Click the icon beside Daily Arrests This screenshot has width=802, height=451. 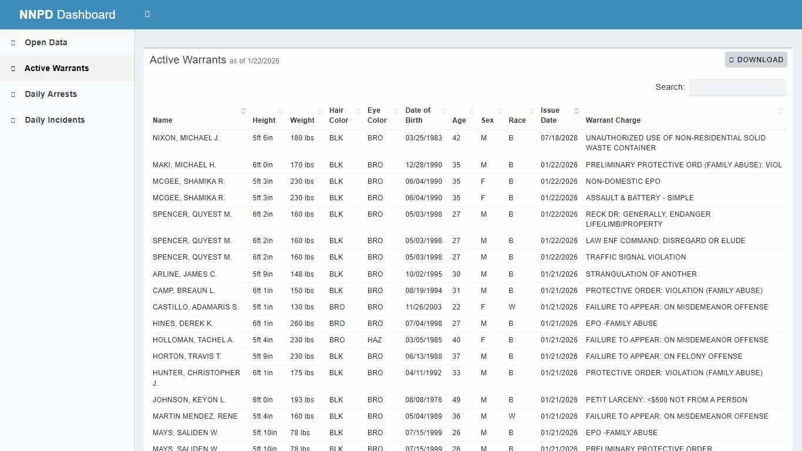(x=12, y=94)
